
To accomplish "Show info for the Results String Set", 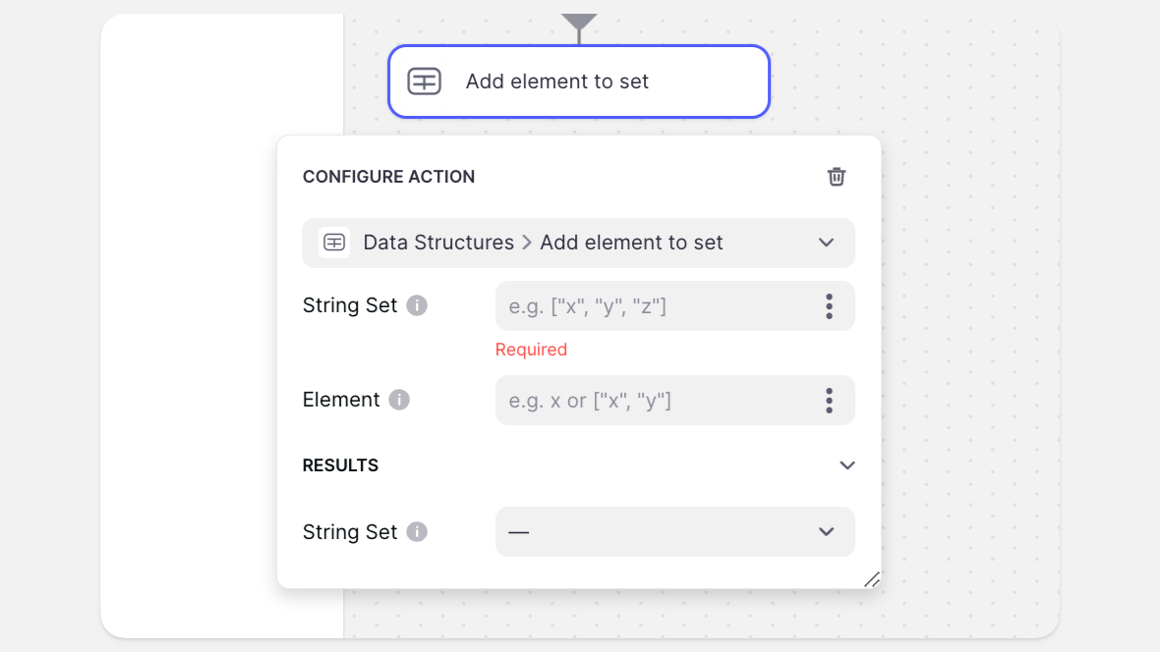I will 417,532.
